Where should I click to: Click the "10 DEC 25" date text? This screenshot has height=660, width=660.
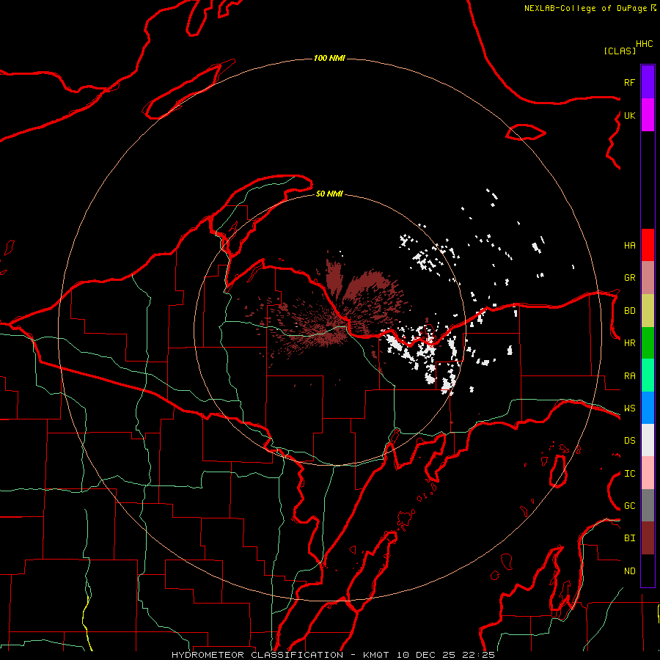click(426, 655)
